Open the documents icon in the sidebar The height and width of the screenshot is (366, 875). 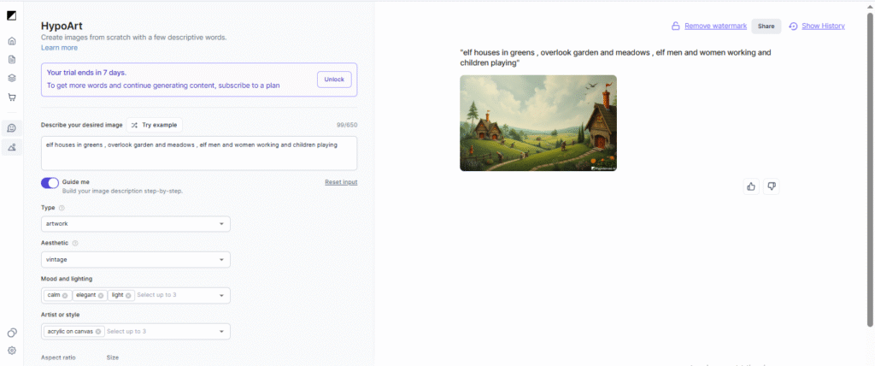click(12, 59)
